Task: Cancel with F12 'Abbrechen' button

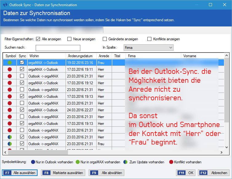Action: click(214, 173)
